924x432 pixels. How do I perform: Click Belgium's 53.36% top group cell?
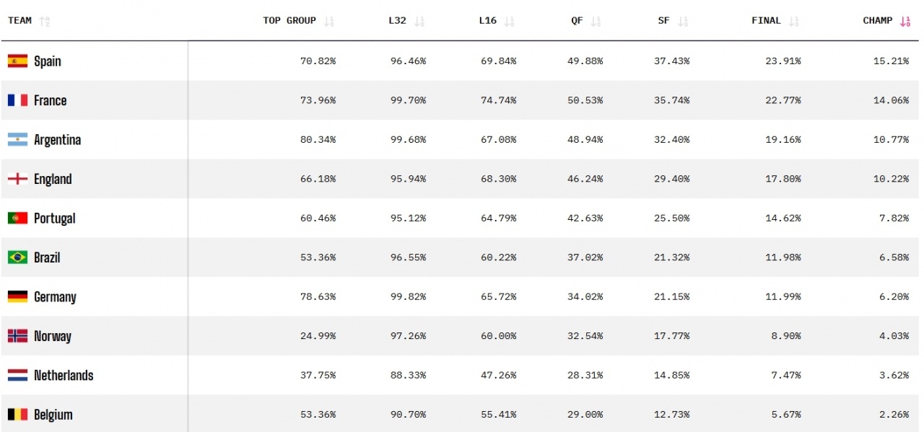click(318, 415)
